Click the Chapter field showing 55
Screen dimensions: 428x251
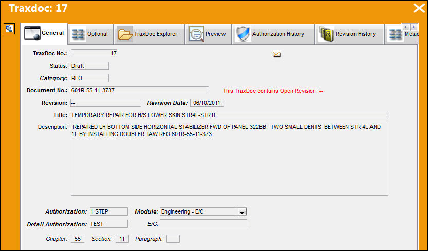78,239
